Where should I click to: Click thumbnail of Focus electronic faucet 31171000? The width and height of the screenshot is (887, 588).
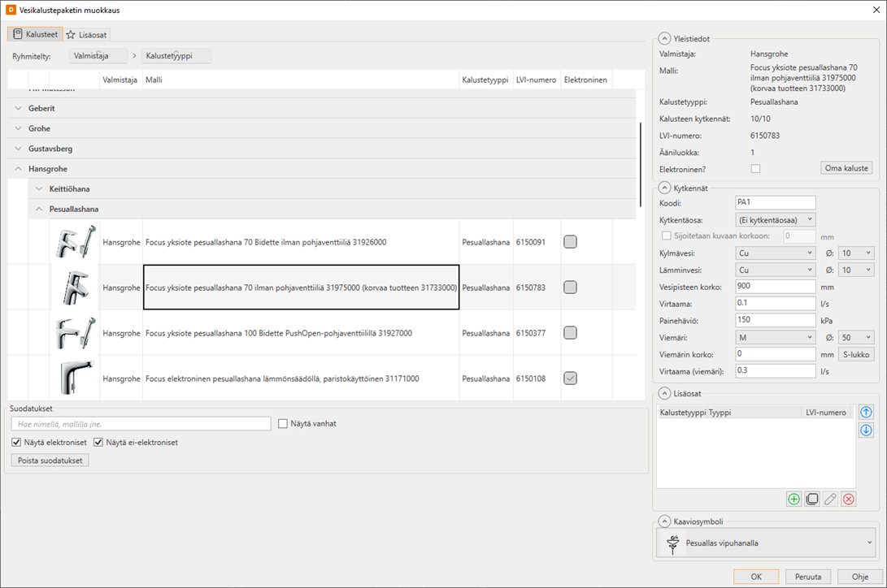[76, 378]
